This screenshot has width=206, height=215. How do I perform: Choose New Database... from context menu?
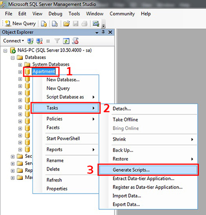coord(66,80)
